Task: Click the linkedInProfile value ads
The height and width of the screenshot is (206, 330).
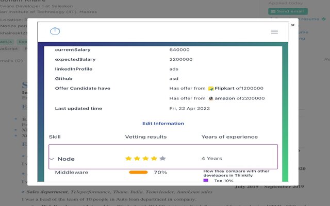Action: coord(174,69)
